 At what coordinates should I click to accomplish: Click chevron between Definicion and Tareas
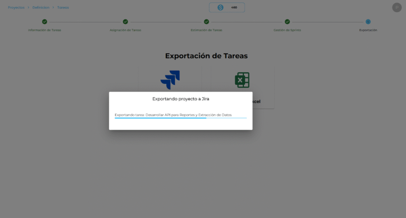[x=53, y=8]
